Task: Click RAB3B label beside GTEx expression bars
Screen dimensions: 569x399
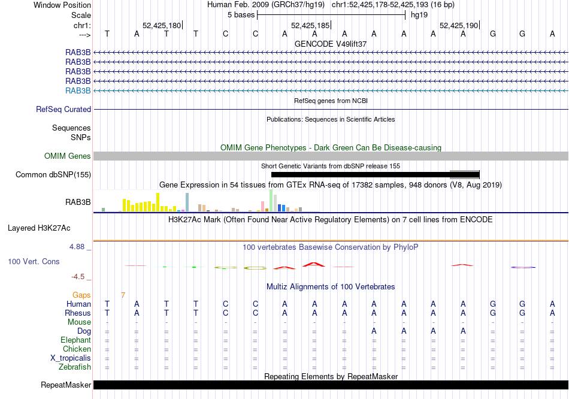Action: coord(78,202)
